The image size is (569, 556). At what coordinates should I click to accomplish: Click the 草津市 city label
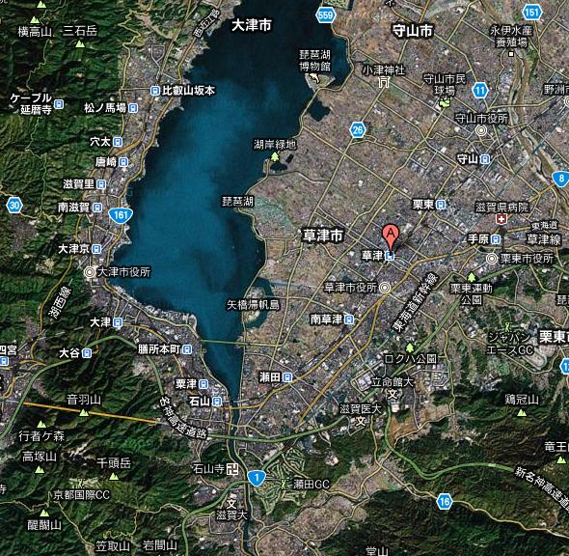pyautogui.click(x=323, y=236)
